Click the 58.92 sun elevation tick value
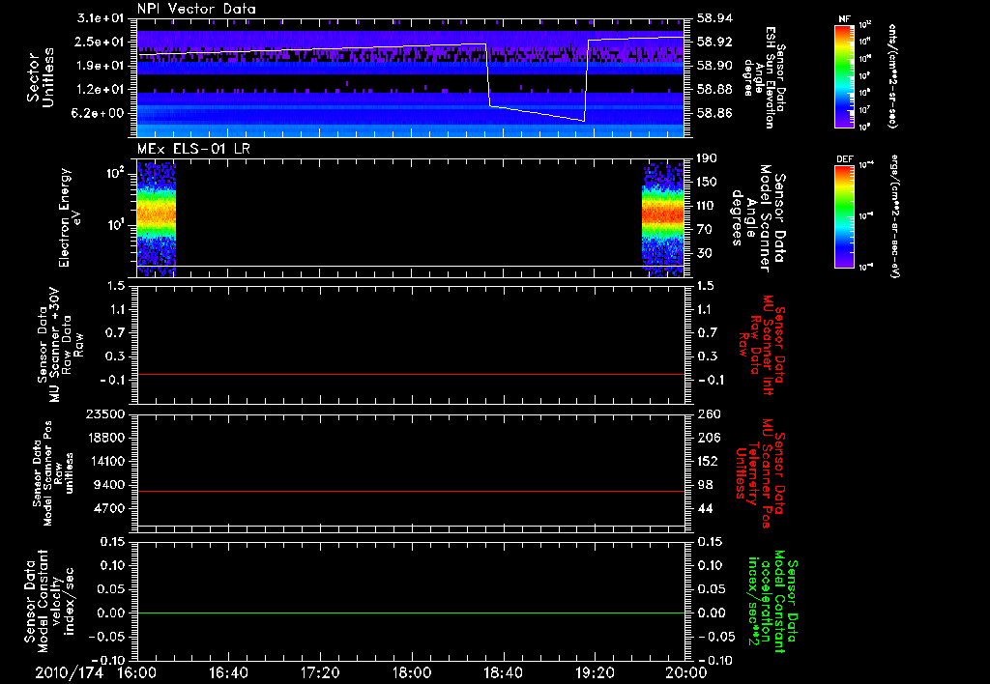This screenshot has width=990, height=684. 714,42
